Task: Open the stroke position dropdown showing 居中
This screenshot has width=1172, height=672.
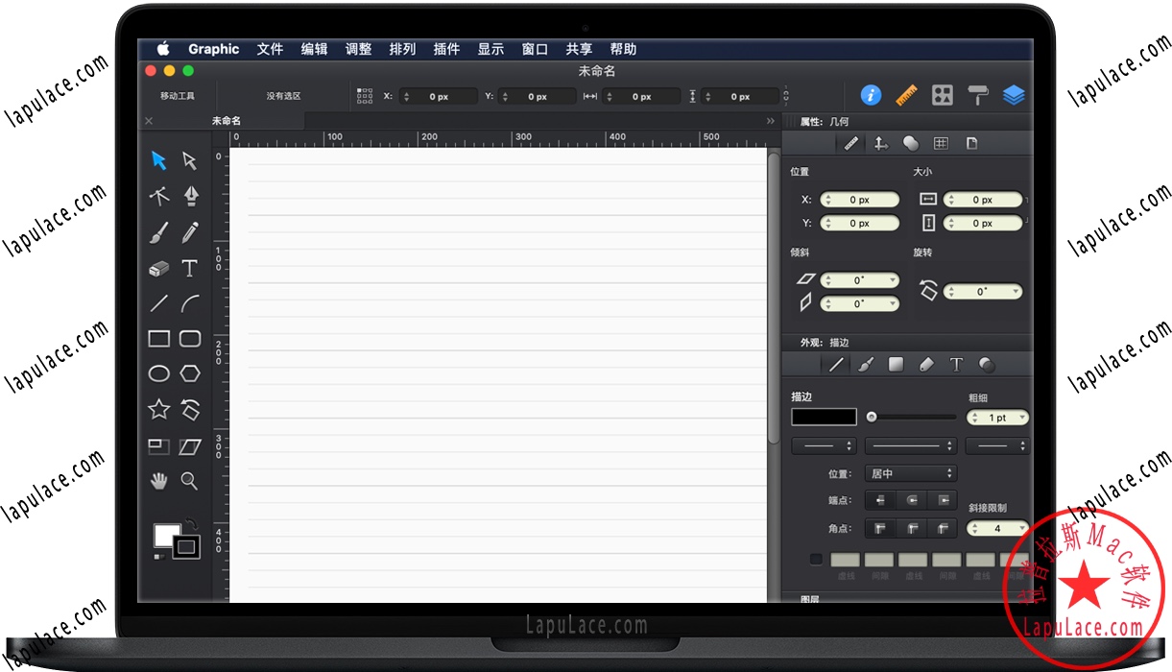Action: point(910,472)
